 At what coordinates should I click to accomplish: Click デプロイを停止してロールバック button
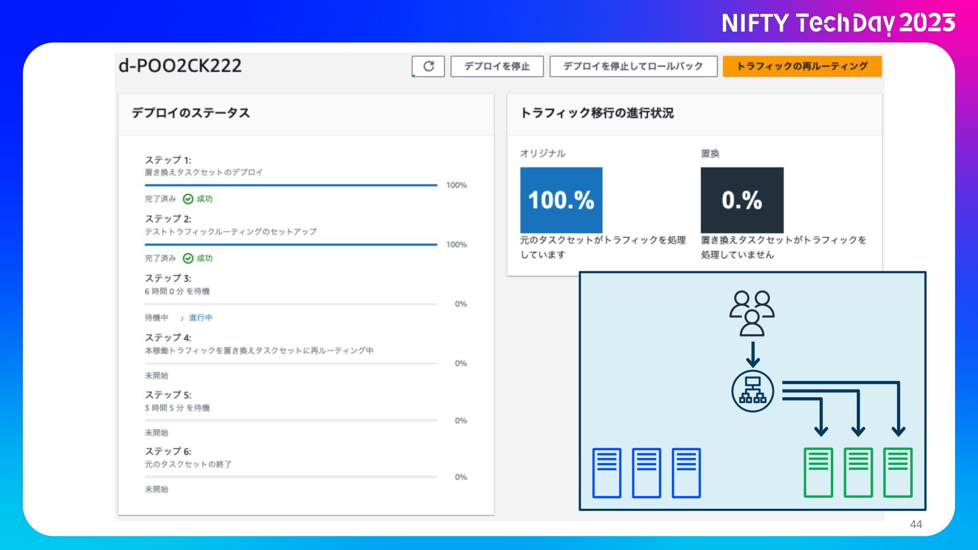(x=633, y=66)
